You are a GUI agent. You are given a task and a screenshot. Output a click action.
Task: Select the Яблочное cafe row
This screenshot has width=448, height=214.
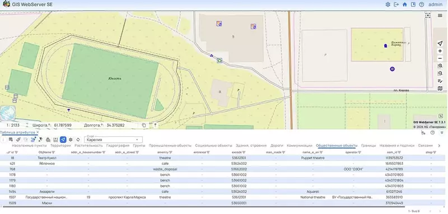click(x=222, y=164)
